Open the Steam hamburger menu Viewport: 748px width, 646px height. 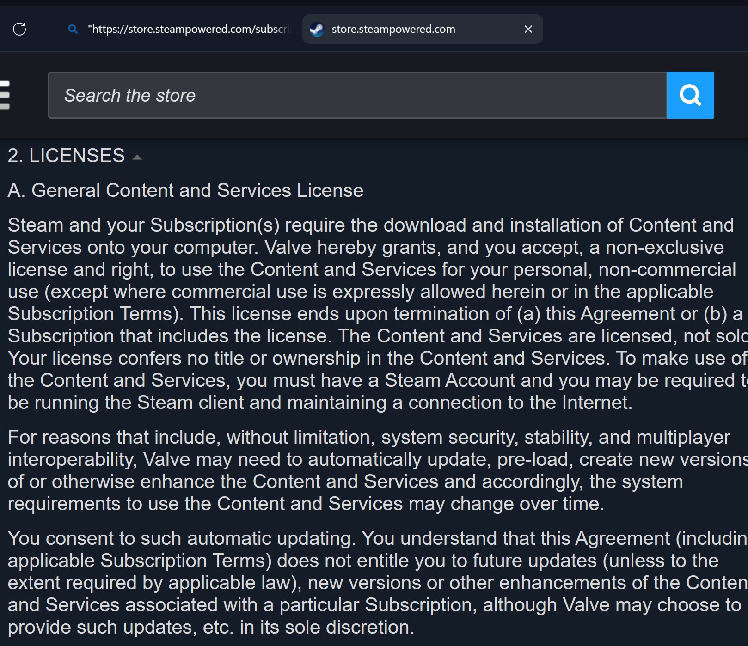pos(5,95)
